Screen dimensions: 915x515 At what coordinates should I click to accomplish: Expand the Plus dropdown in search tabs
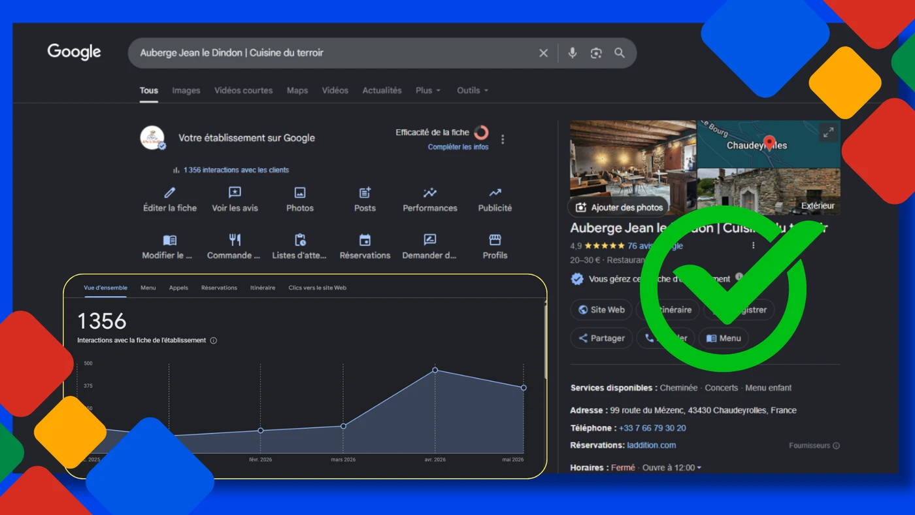point(428,90)
